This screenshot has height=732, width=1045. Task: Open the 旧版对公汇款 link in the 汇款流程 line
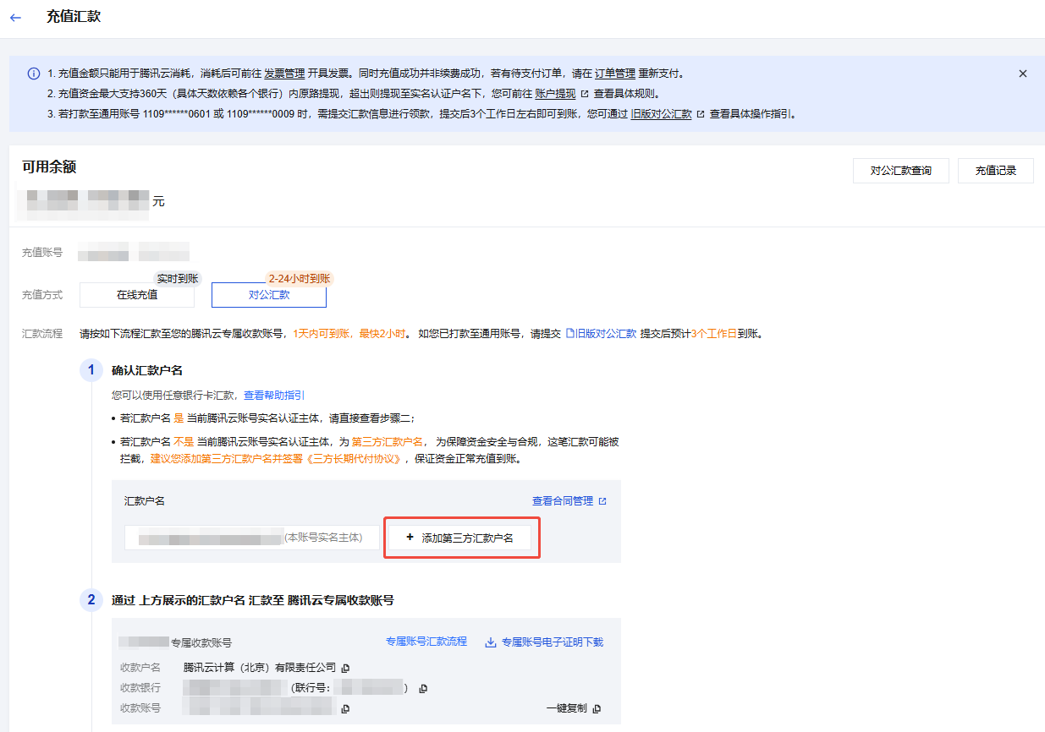606,334
